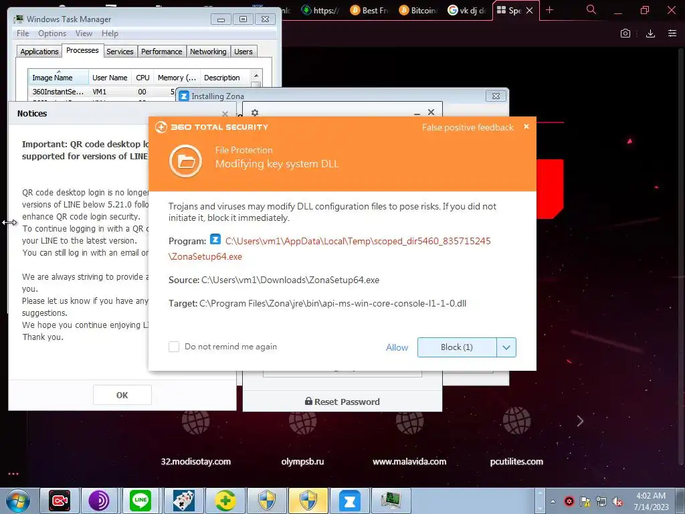Open the Help menu in Task Manager
This screenshot has width=685, height=514.
(x=110, y=33)
